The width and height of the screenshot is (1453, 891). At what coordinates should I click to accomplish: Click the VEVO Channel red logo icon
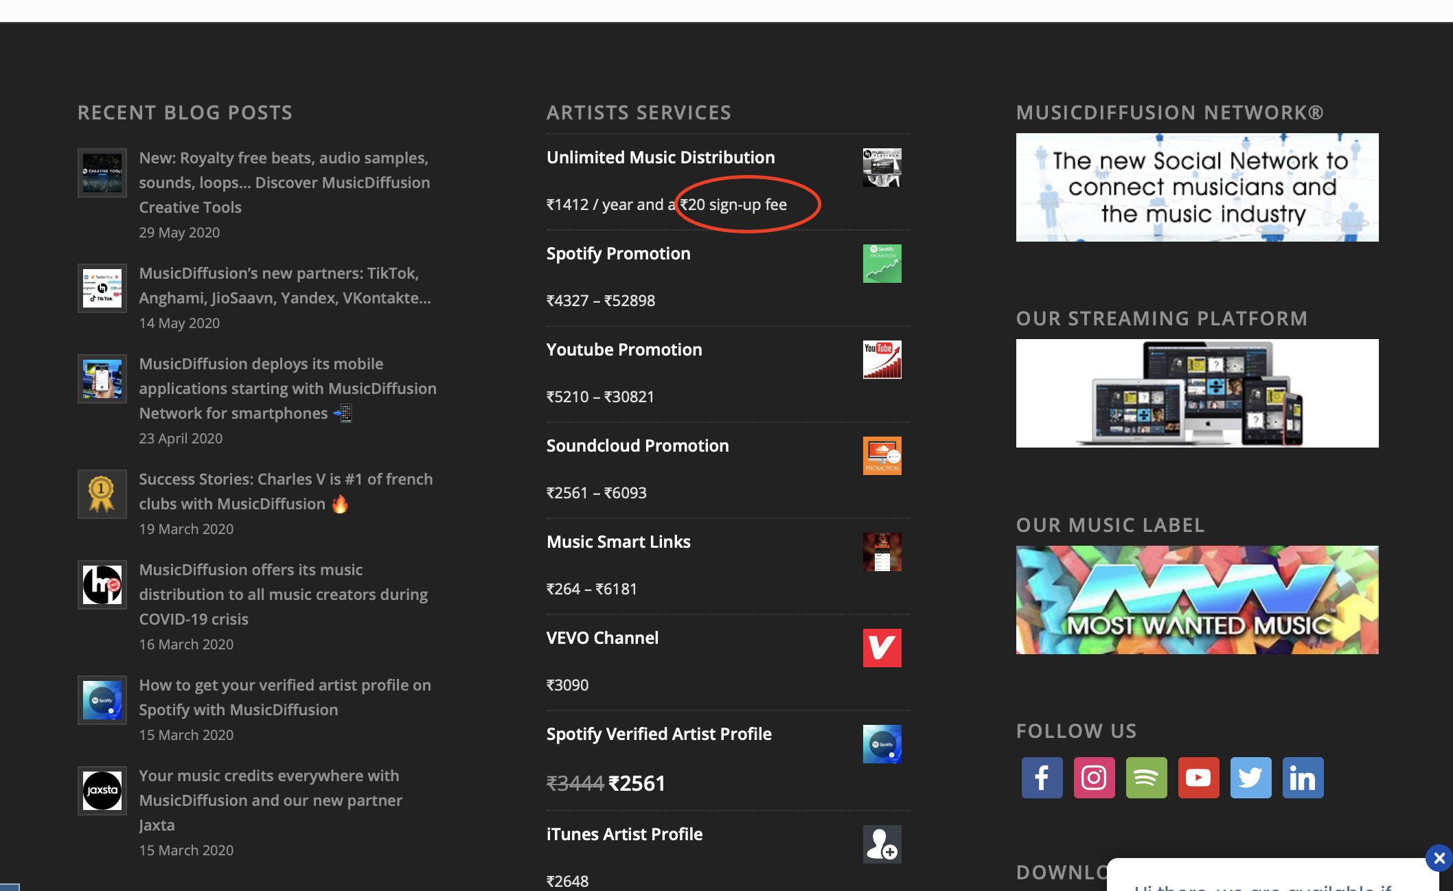pyautogui.click(x=882, y=647)
